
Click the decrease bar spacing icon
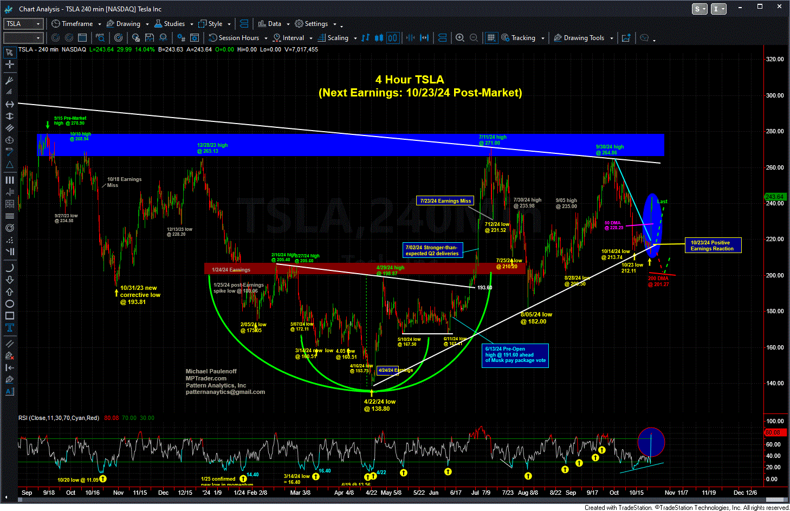[x=410, y=38]
